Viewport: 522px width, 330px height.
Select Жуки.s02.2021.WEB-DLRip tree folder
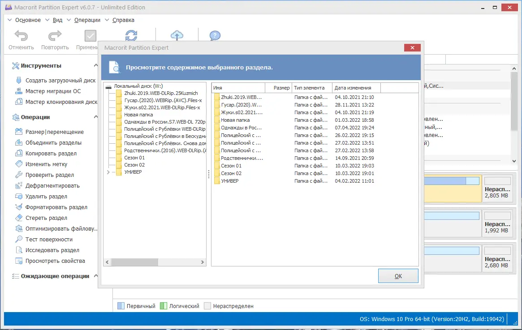point(162,107)
